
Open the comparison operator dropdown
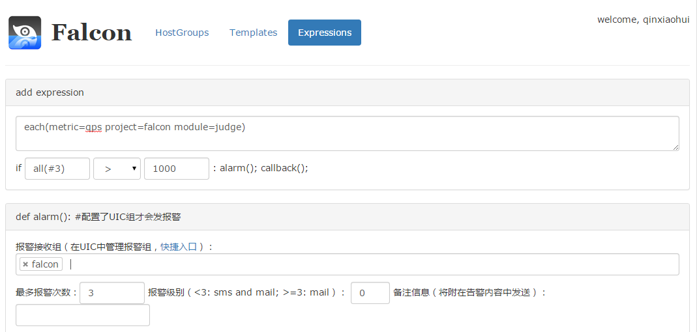[117, 169]
